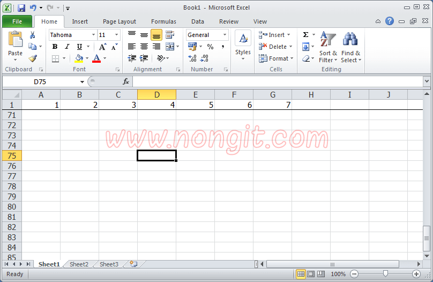Toggle Wrap Text button
Screen dimensions: 433x282
point(170,35)
